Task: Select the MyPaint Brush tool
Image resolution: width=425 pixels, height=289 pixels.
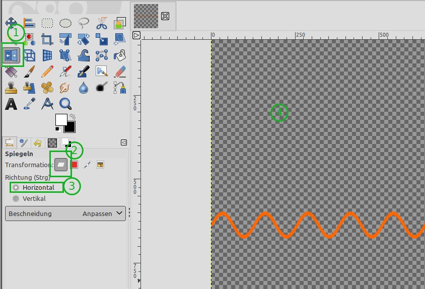Action: 102,71
